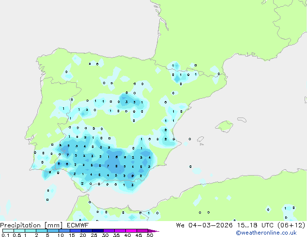Click the 1–2 mm legend color box

(31, 231)
